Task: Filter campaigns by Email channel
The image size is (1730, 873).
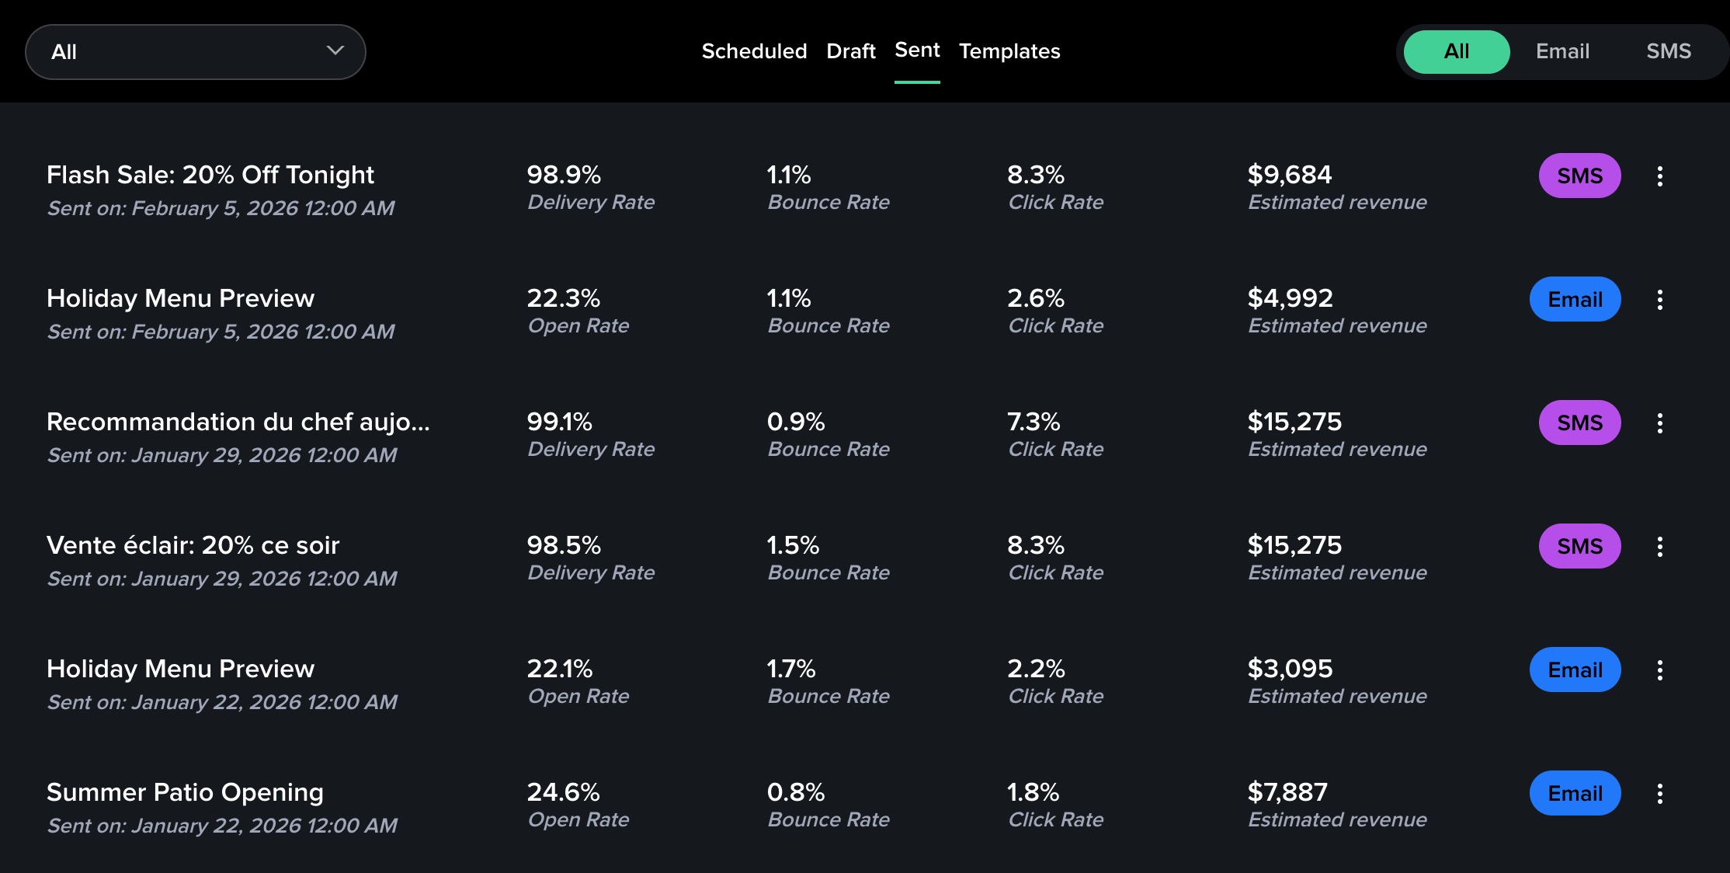Action: pyautogui.click(x=1562, y=52)
